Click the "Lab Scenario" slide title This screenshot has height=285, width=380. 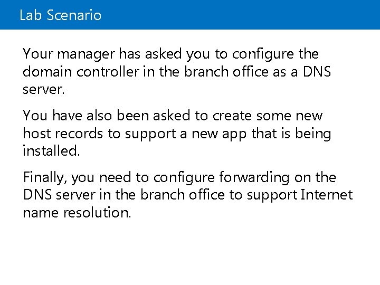60,15
